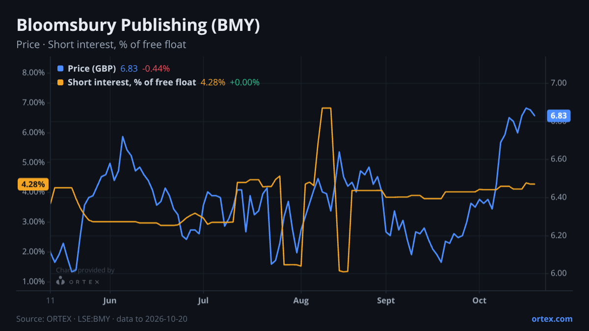
Task: Click the 2.00% left axis label
Action: 33,252
